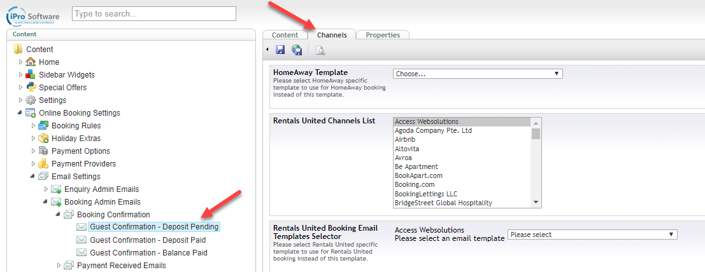Viewport: 705px width, 272px height.
Task: Open the HomeAway Template dropdown
Action: tap(478, 74)
